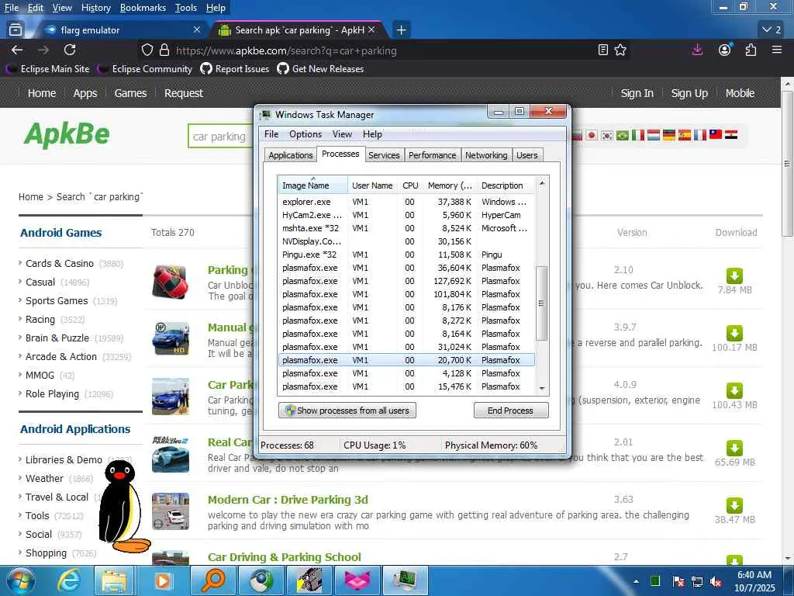Viewport: 794px width, 596px height.
Task: Select the explorer.exe process row
Action: tap(406, 202)
